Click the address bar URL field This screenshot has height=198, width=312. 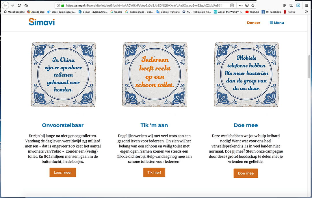144,5
